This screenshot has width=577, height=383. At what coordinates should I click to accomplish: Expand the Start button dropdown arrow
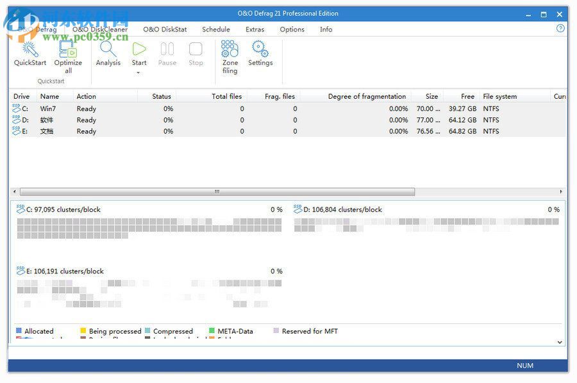(x=138, y=72)
